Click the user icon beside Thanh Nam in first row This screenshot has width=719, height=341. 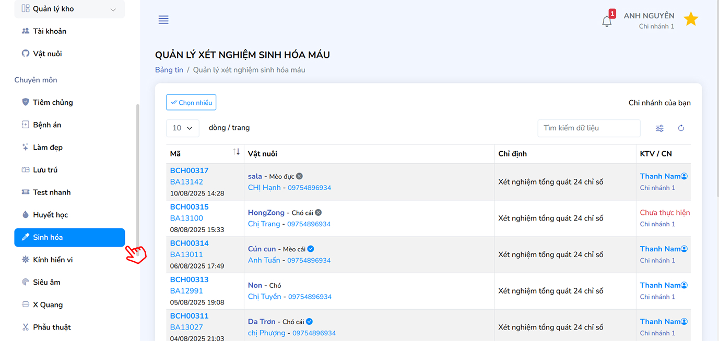(x=685, y=176)
